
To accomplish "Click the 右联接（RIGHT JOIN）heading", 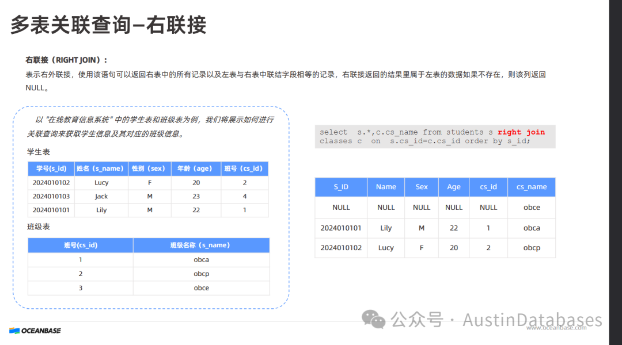I will tap(66, 60).
